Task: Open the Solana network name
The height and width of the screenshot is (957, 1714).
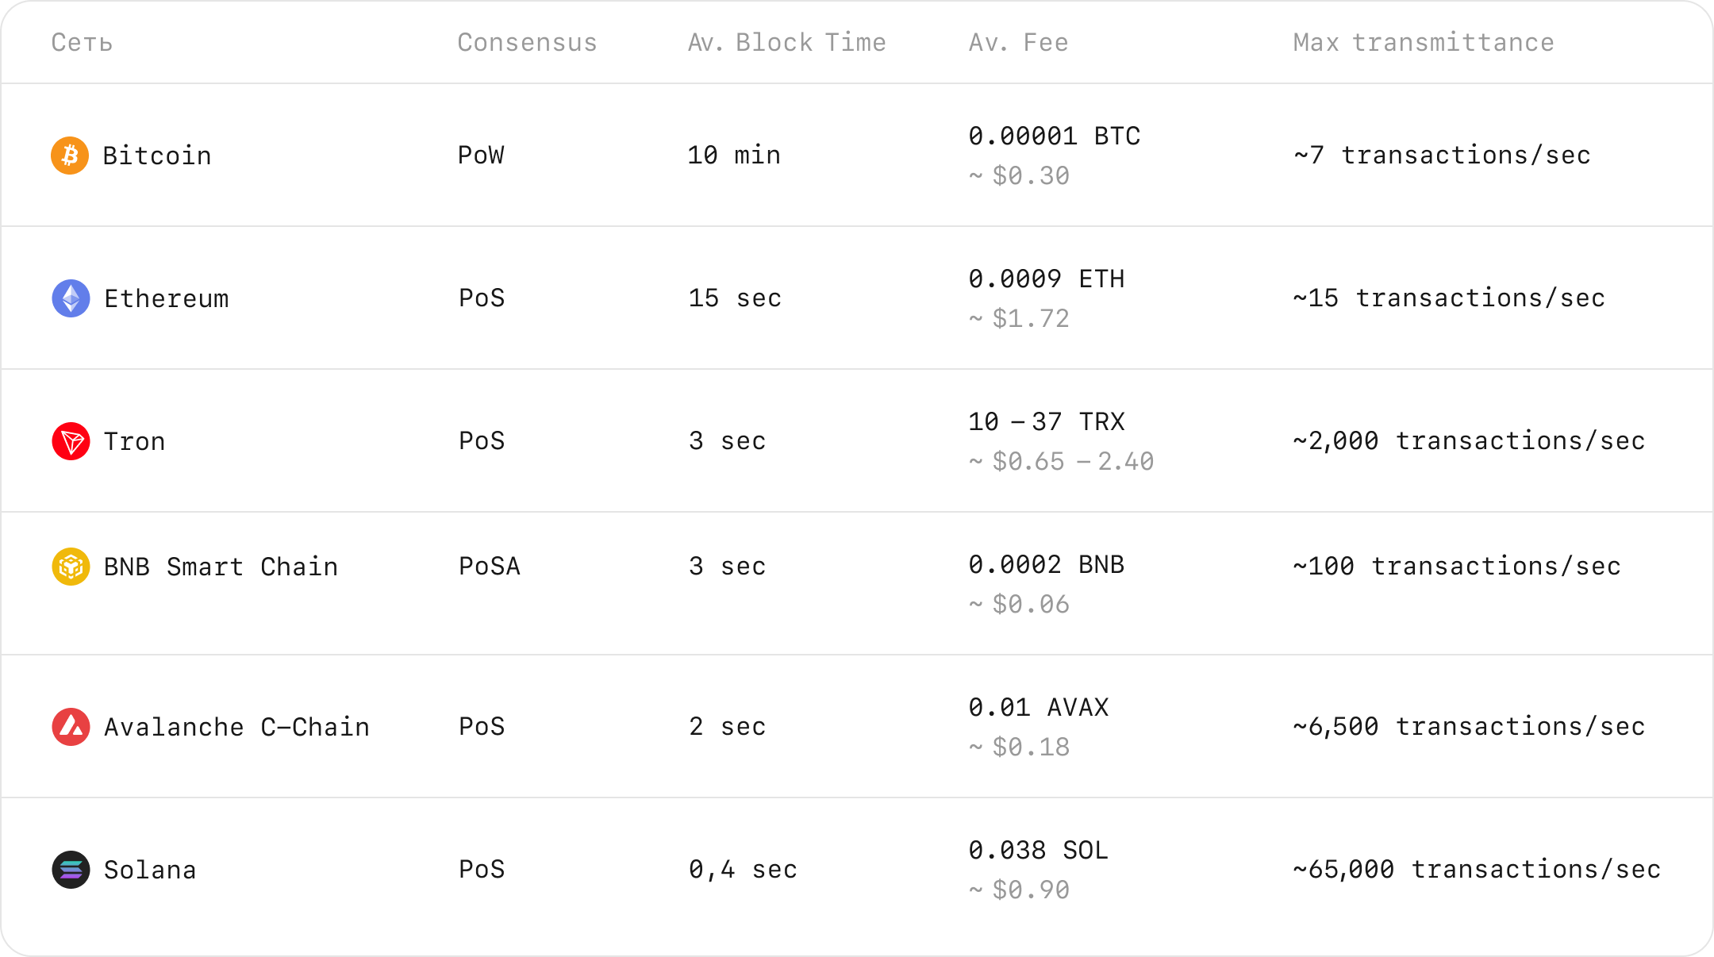Action: coord(150,870)
